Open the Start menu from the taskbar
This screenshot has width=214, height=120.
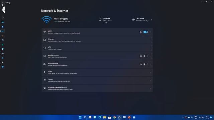(x=80, y=117)
